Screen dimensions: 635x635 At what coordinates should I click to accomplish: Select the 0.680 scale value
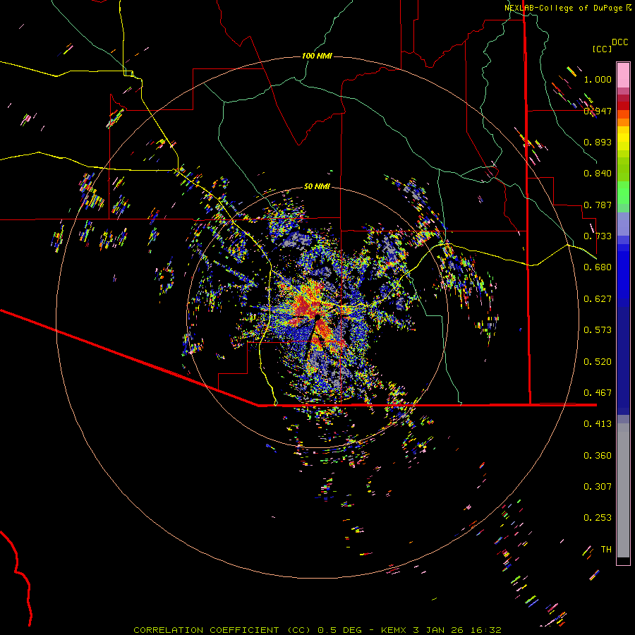598,267
